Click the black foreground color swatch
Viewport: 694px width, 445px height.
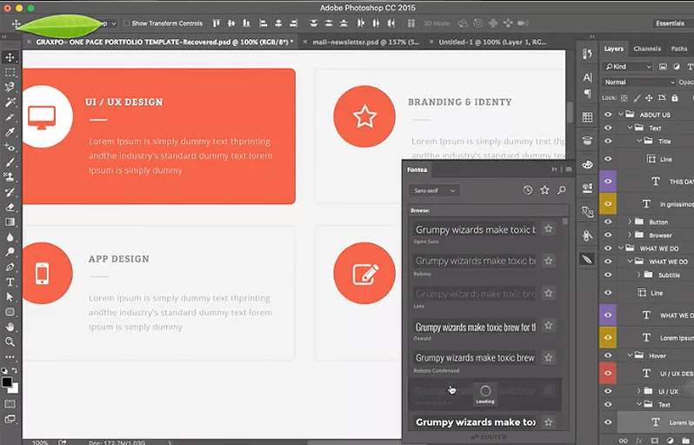7,382
